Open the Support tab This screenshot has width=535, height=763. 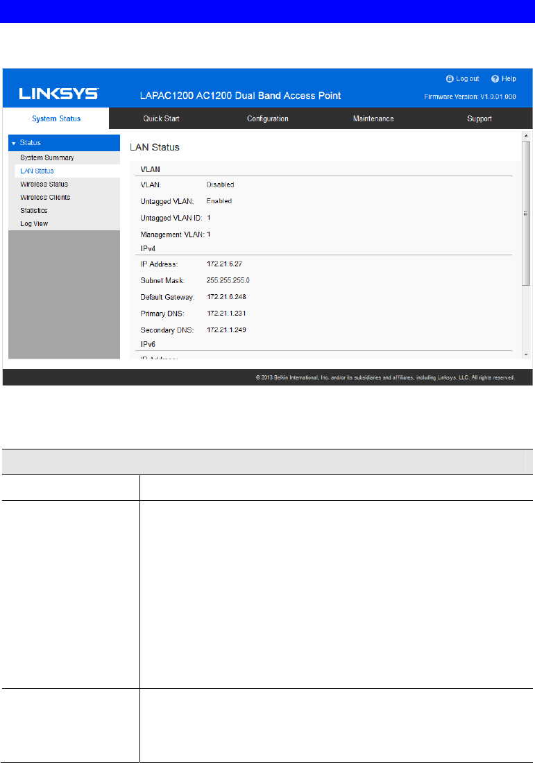pos(479,118)
